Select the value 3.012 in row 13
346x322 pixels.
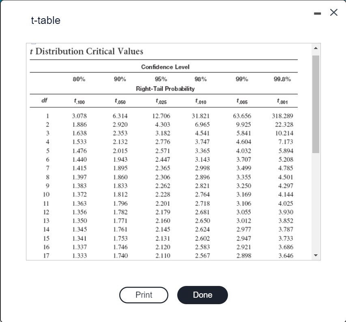(244, 221)
